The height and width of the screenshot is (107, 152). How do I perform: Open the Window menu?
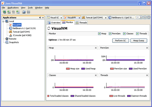coord(39,8)
